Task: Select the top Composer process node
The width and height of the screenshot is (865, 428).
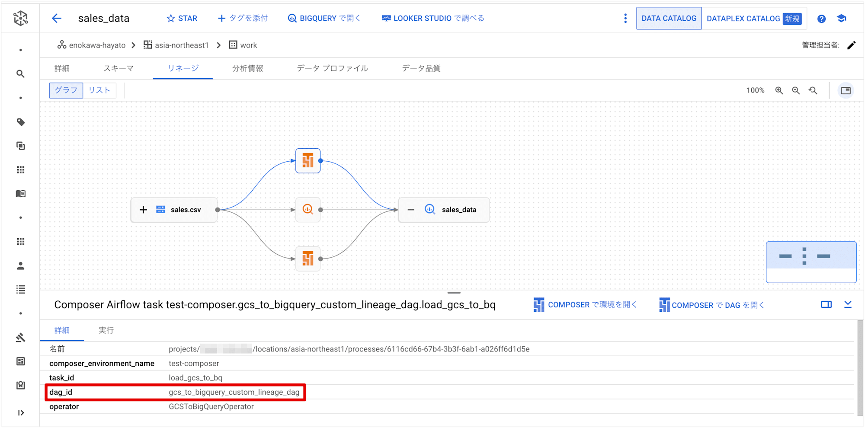Action: 308,161
